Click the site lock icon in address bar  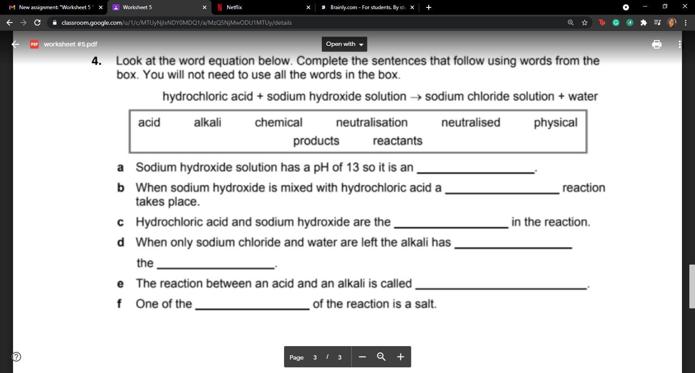54,23
